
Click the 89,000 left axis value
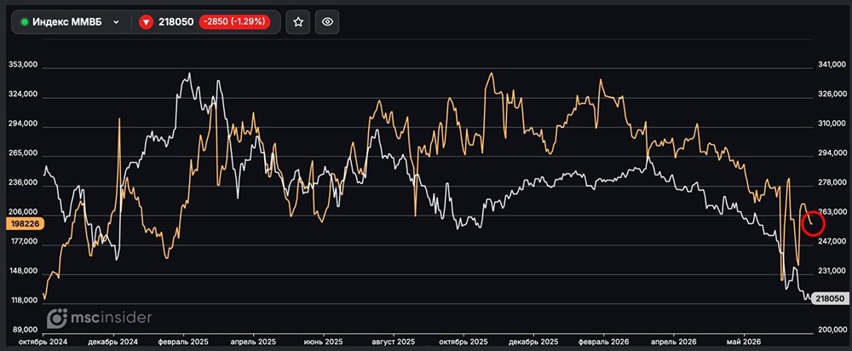coord(25,330)
